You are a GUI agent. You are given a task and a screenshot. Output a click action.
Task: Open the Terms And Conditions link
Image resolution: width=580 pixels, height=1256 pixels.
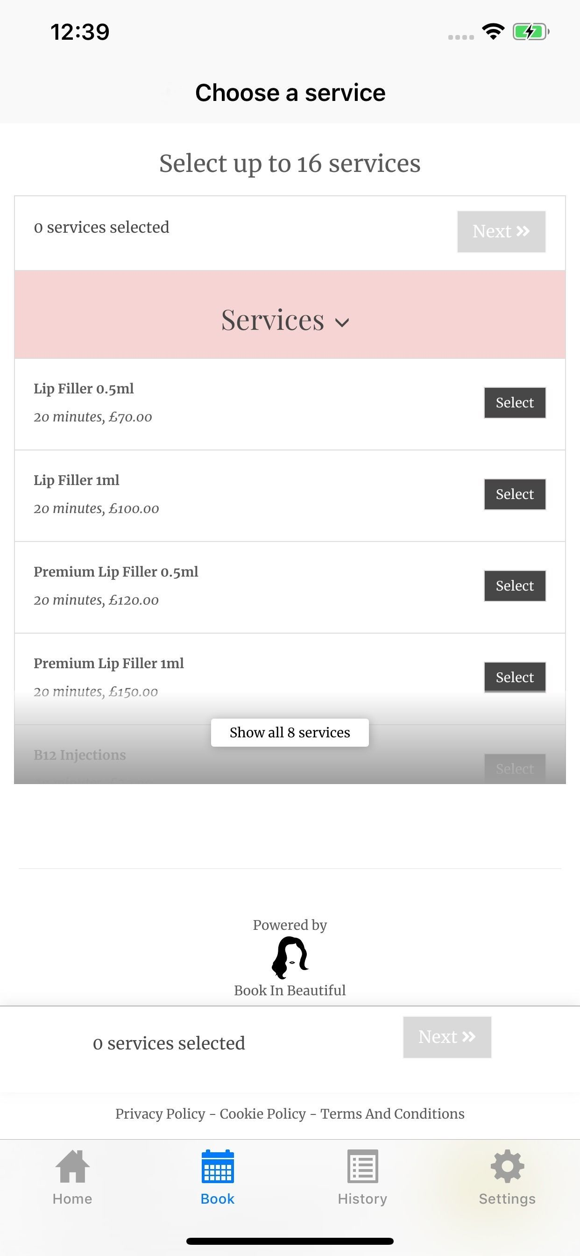pyautogui.click(x=392, y=1113)
